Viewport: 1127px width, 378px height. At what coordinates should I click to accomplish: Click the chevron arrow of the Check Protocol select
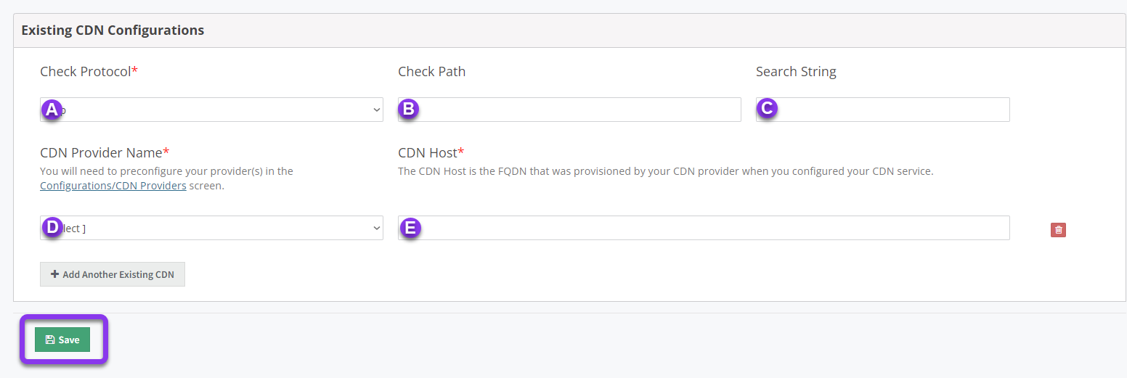[377, 110]
